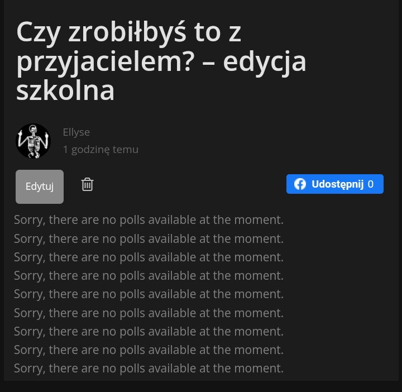Screen dimensions: 402x392
Task: Open the Ellyse author profile name
Action: coord(76,132)
